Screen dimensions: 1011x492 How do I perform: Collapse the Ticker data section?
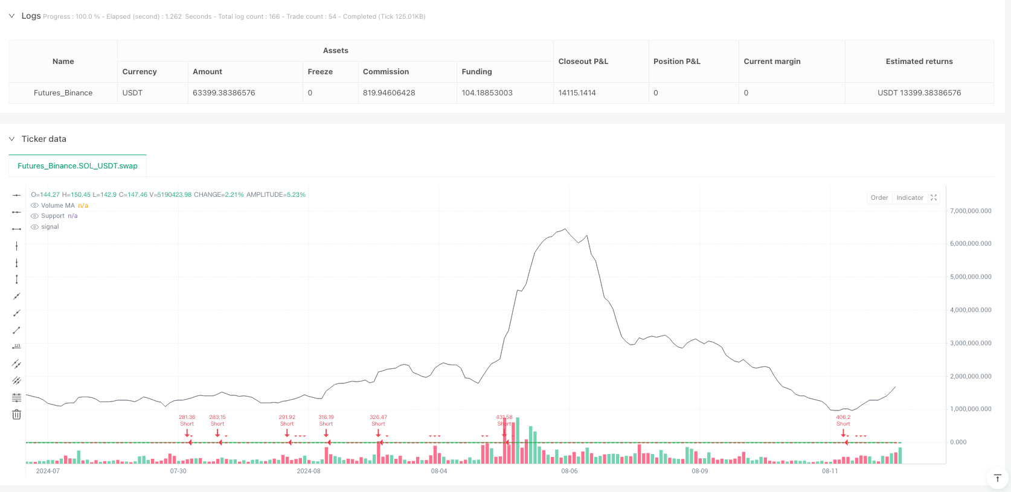tap(11, 139)
